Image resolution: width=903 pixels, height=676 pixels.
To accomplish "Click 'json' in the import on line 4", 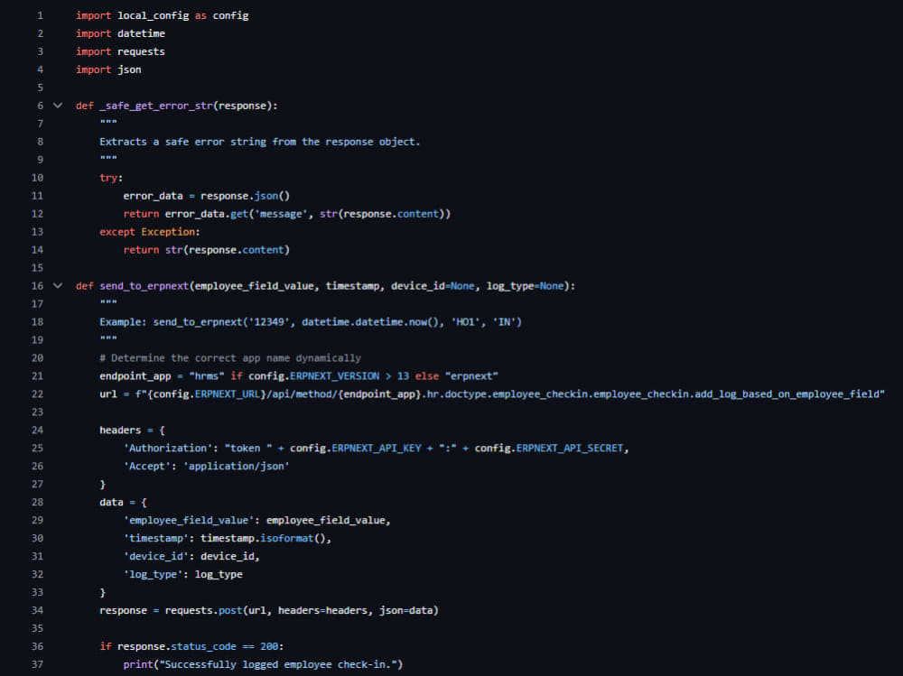I will pos(129,69).
